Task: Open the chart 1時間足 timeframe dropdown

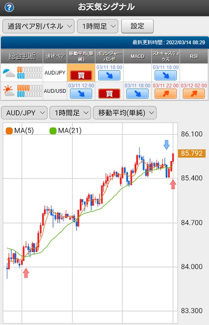Action: 70,113
